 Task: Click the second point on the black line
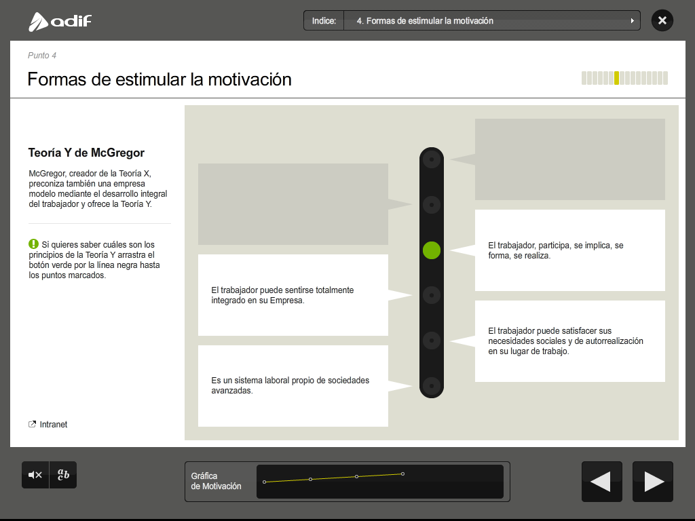(432, 205)
